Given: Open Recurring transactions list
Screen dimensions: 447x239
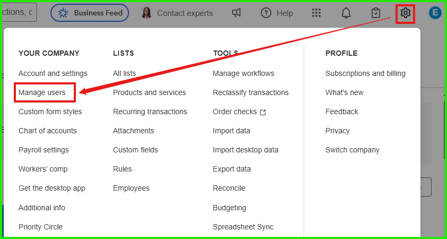Looking at the screenshot, I should [x=150, y=112].
